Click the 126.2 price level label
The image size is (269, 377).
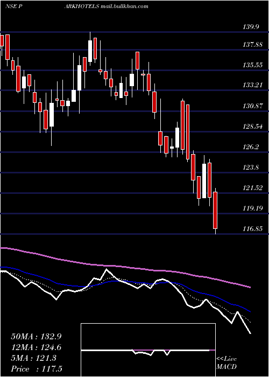click(252, 147)
